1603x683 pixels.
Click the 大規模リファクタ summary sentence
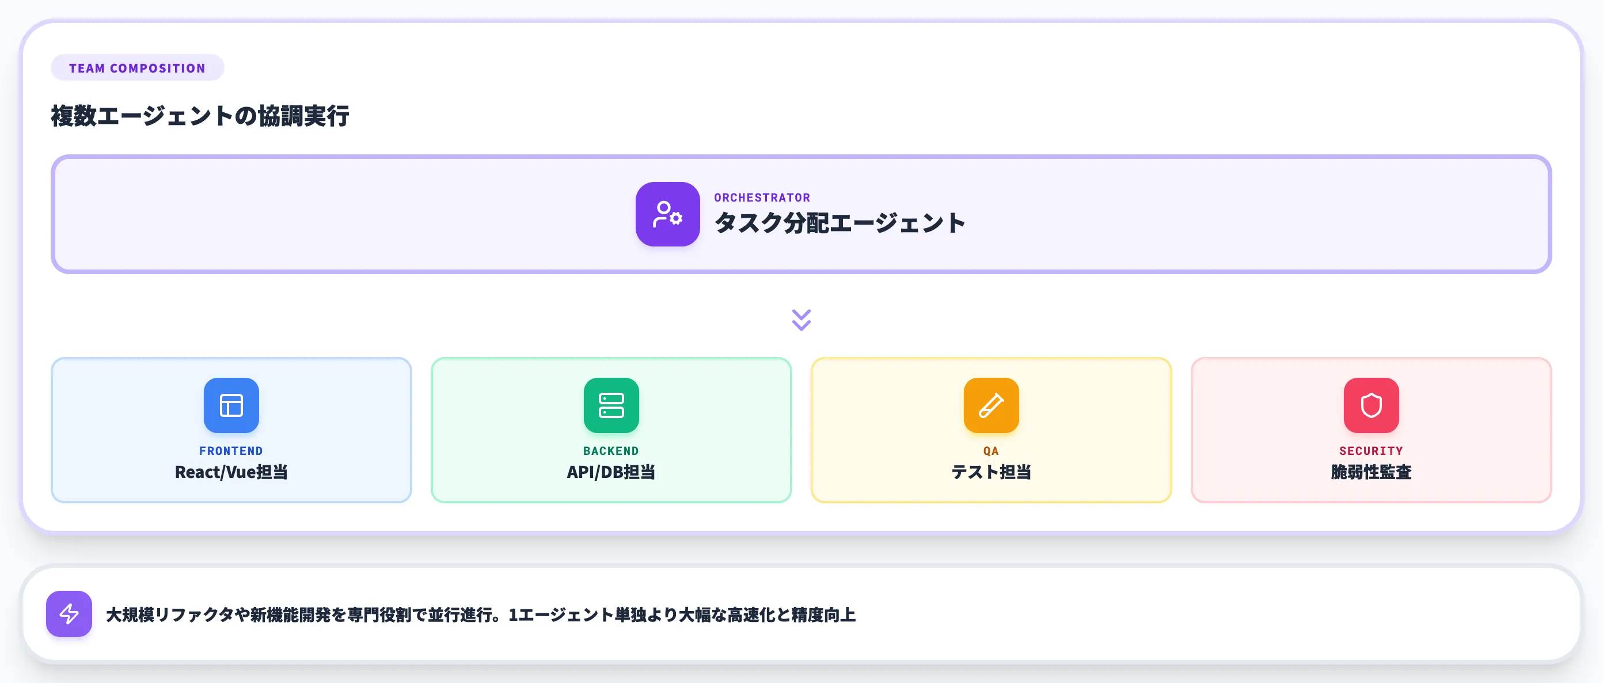tap(481, 614)
